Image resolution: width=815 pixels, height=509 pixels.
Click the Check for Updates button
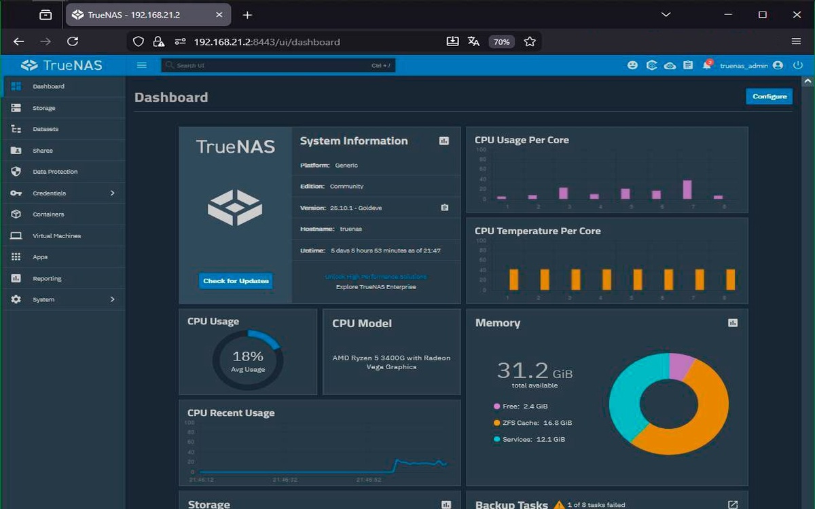coord(236,281)
